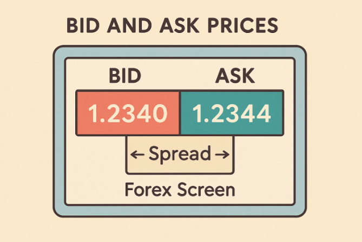Click the right arrow beside Spread

point(222,154)
